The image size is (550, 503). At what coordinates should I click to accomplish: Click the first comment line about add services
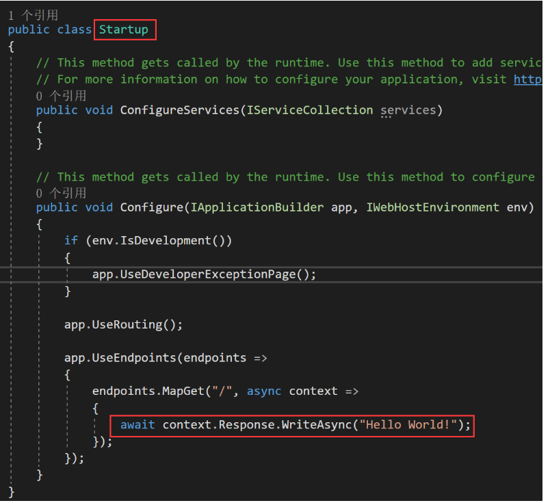(x=289, y=63)
